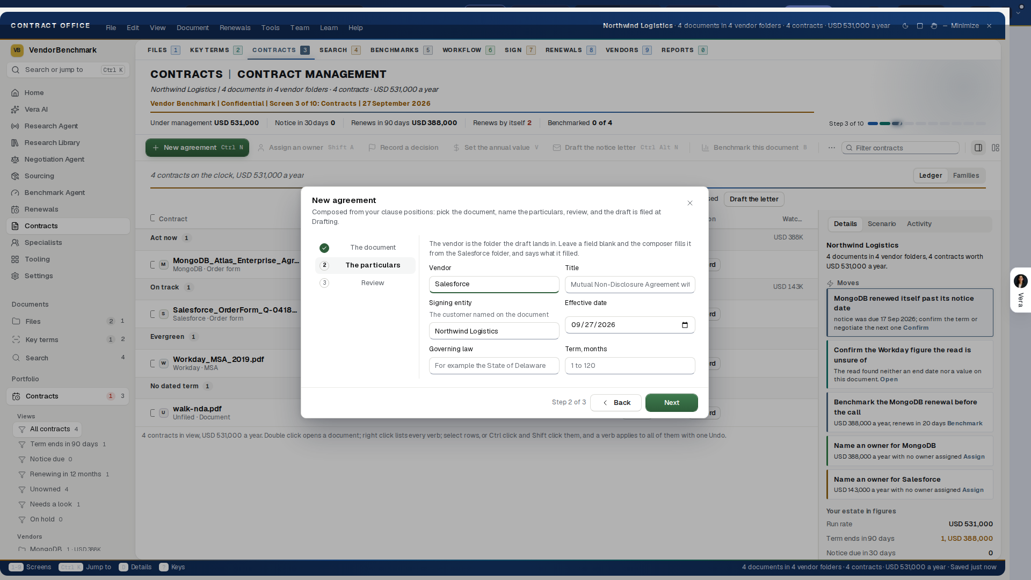
Task: Click the Draft the letter button
Action: [x=754, y=199]
